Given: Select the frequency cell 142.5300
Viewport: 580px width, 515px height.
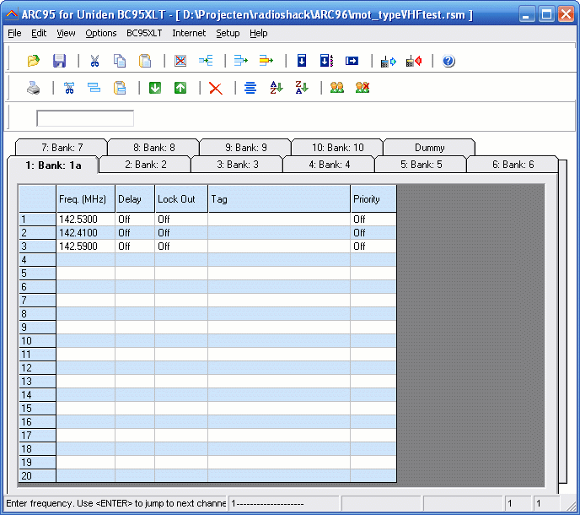Looking at the screenshot, I should (85, 220).
